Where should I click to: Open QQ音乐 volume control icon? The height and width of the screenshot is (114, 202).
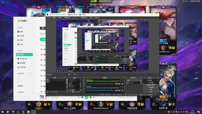pyautogui.click(x=94, y=97)
